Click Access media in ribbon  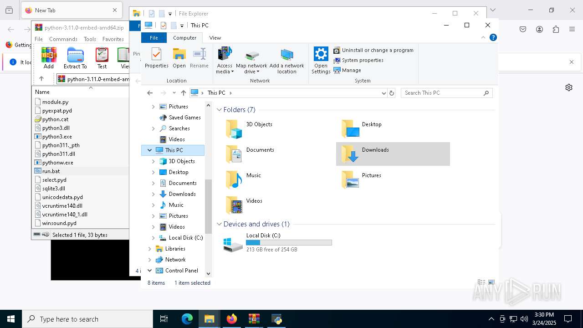[x=225, y=60]
